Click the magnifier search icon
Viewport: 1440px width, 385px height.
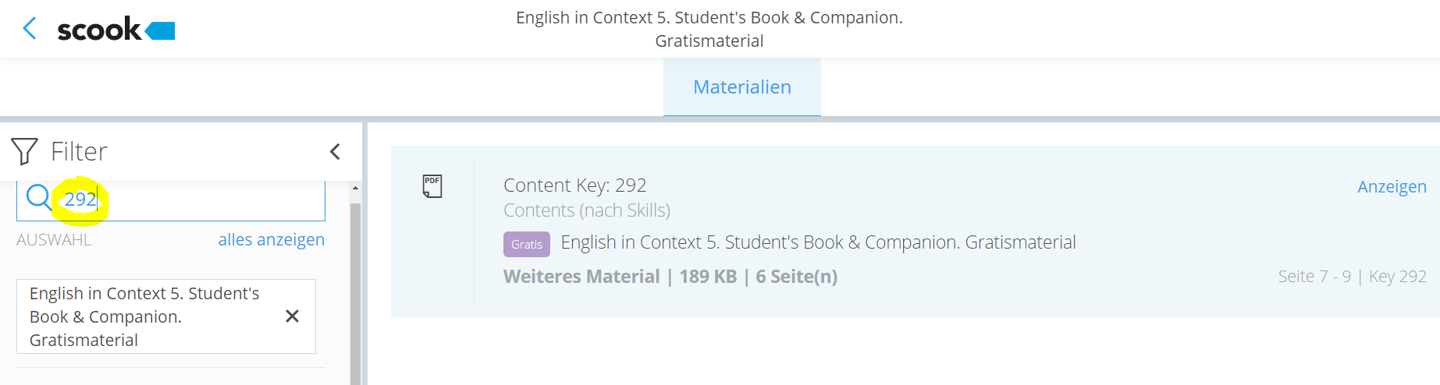tap(38, 197)
